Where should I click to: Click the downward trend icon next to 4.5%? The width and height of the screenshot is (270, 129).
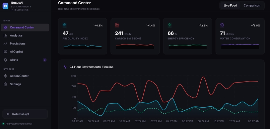[x=95, y=25]
